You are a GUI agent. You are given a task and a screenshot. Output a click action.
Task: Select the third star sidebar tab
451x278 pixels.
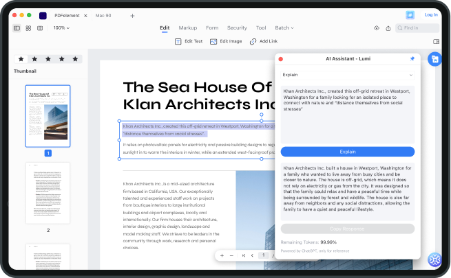click(x=48, y=59)
